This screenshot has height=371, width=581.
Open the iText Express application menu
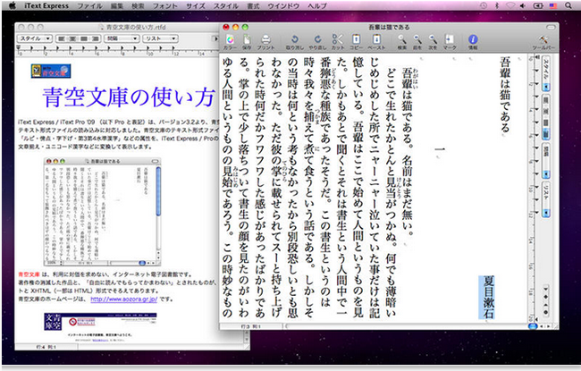(46, 5)
